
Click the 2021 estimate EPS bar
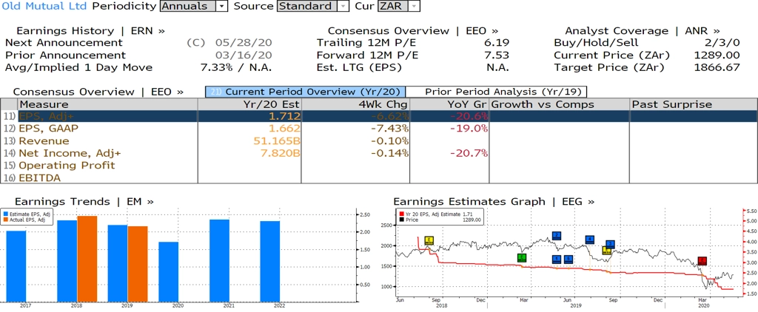(x=219, y=260)
